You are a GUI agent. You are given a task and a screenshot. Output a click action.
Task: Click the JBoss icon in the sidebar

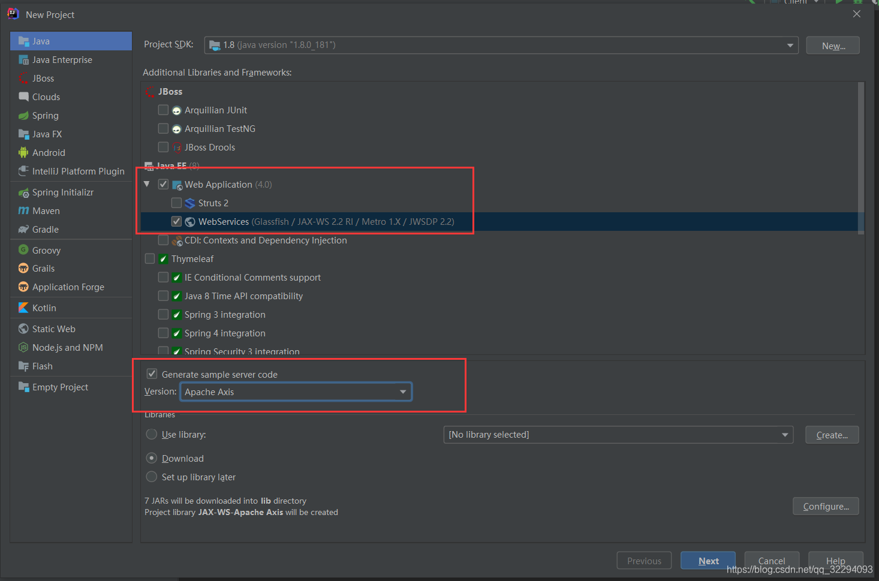[24, 79]
